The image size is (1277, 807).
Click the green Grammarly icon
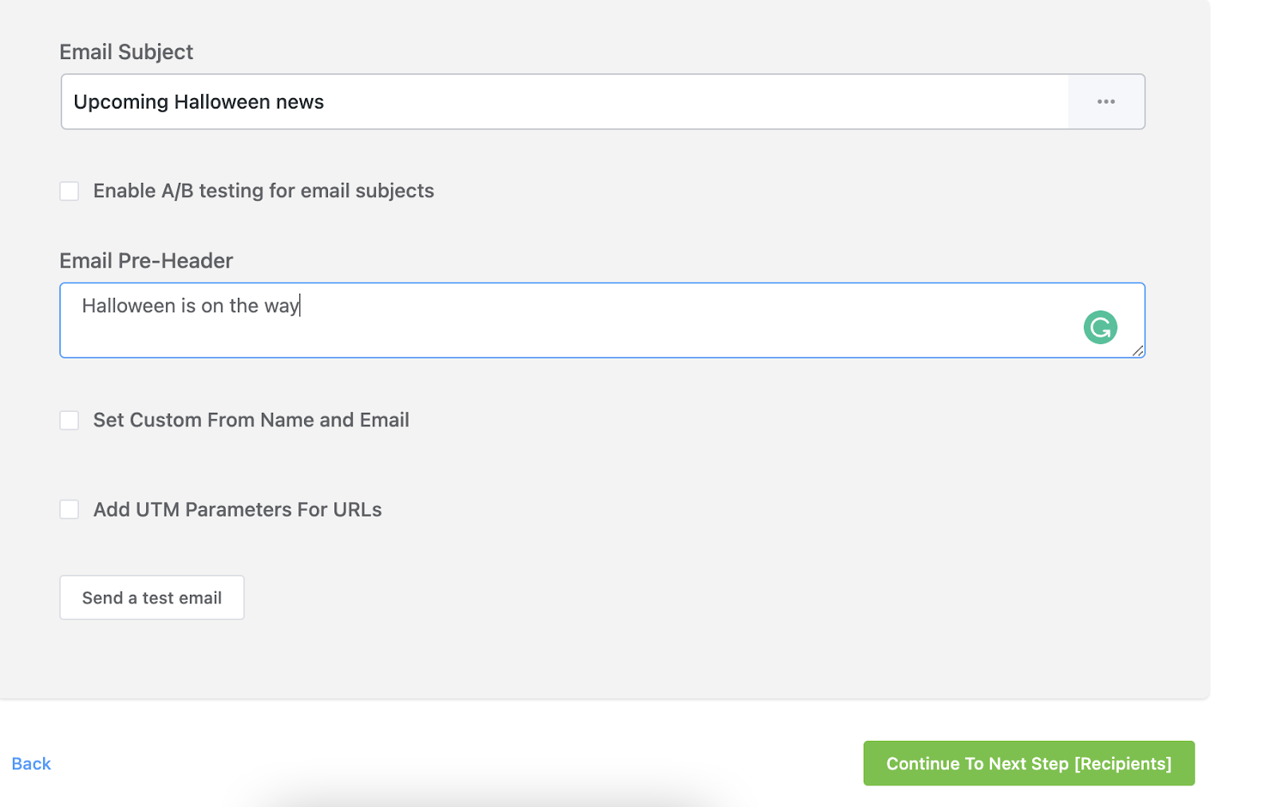point(1100,327)
